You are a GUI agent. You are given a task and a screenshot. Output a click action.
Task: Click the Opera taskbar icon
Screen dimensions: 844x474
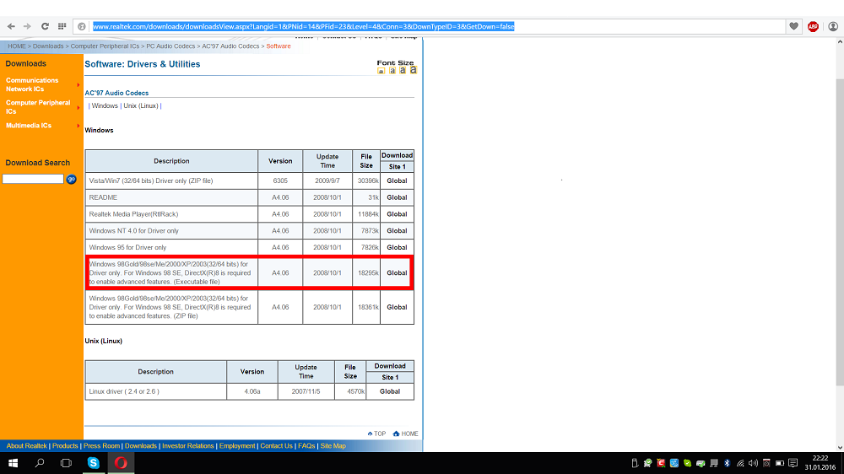pyautogui.click(x=121, y=463)
